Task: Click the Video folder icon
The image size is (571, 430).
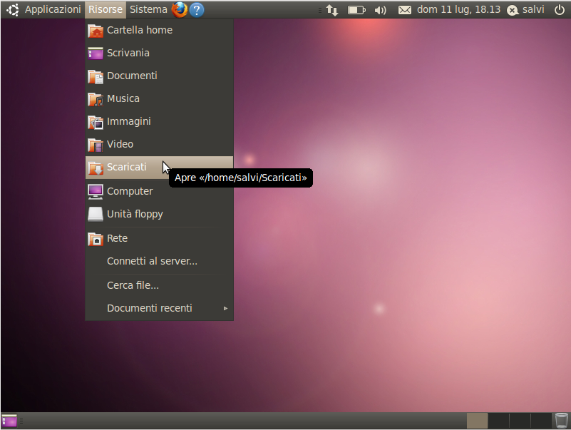Action: (x=96, y=145)
